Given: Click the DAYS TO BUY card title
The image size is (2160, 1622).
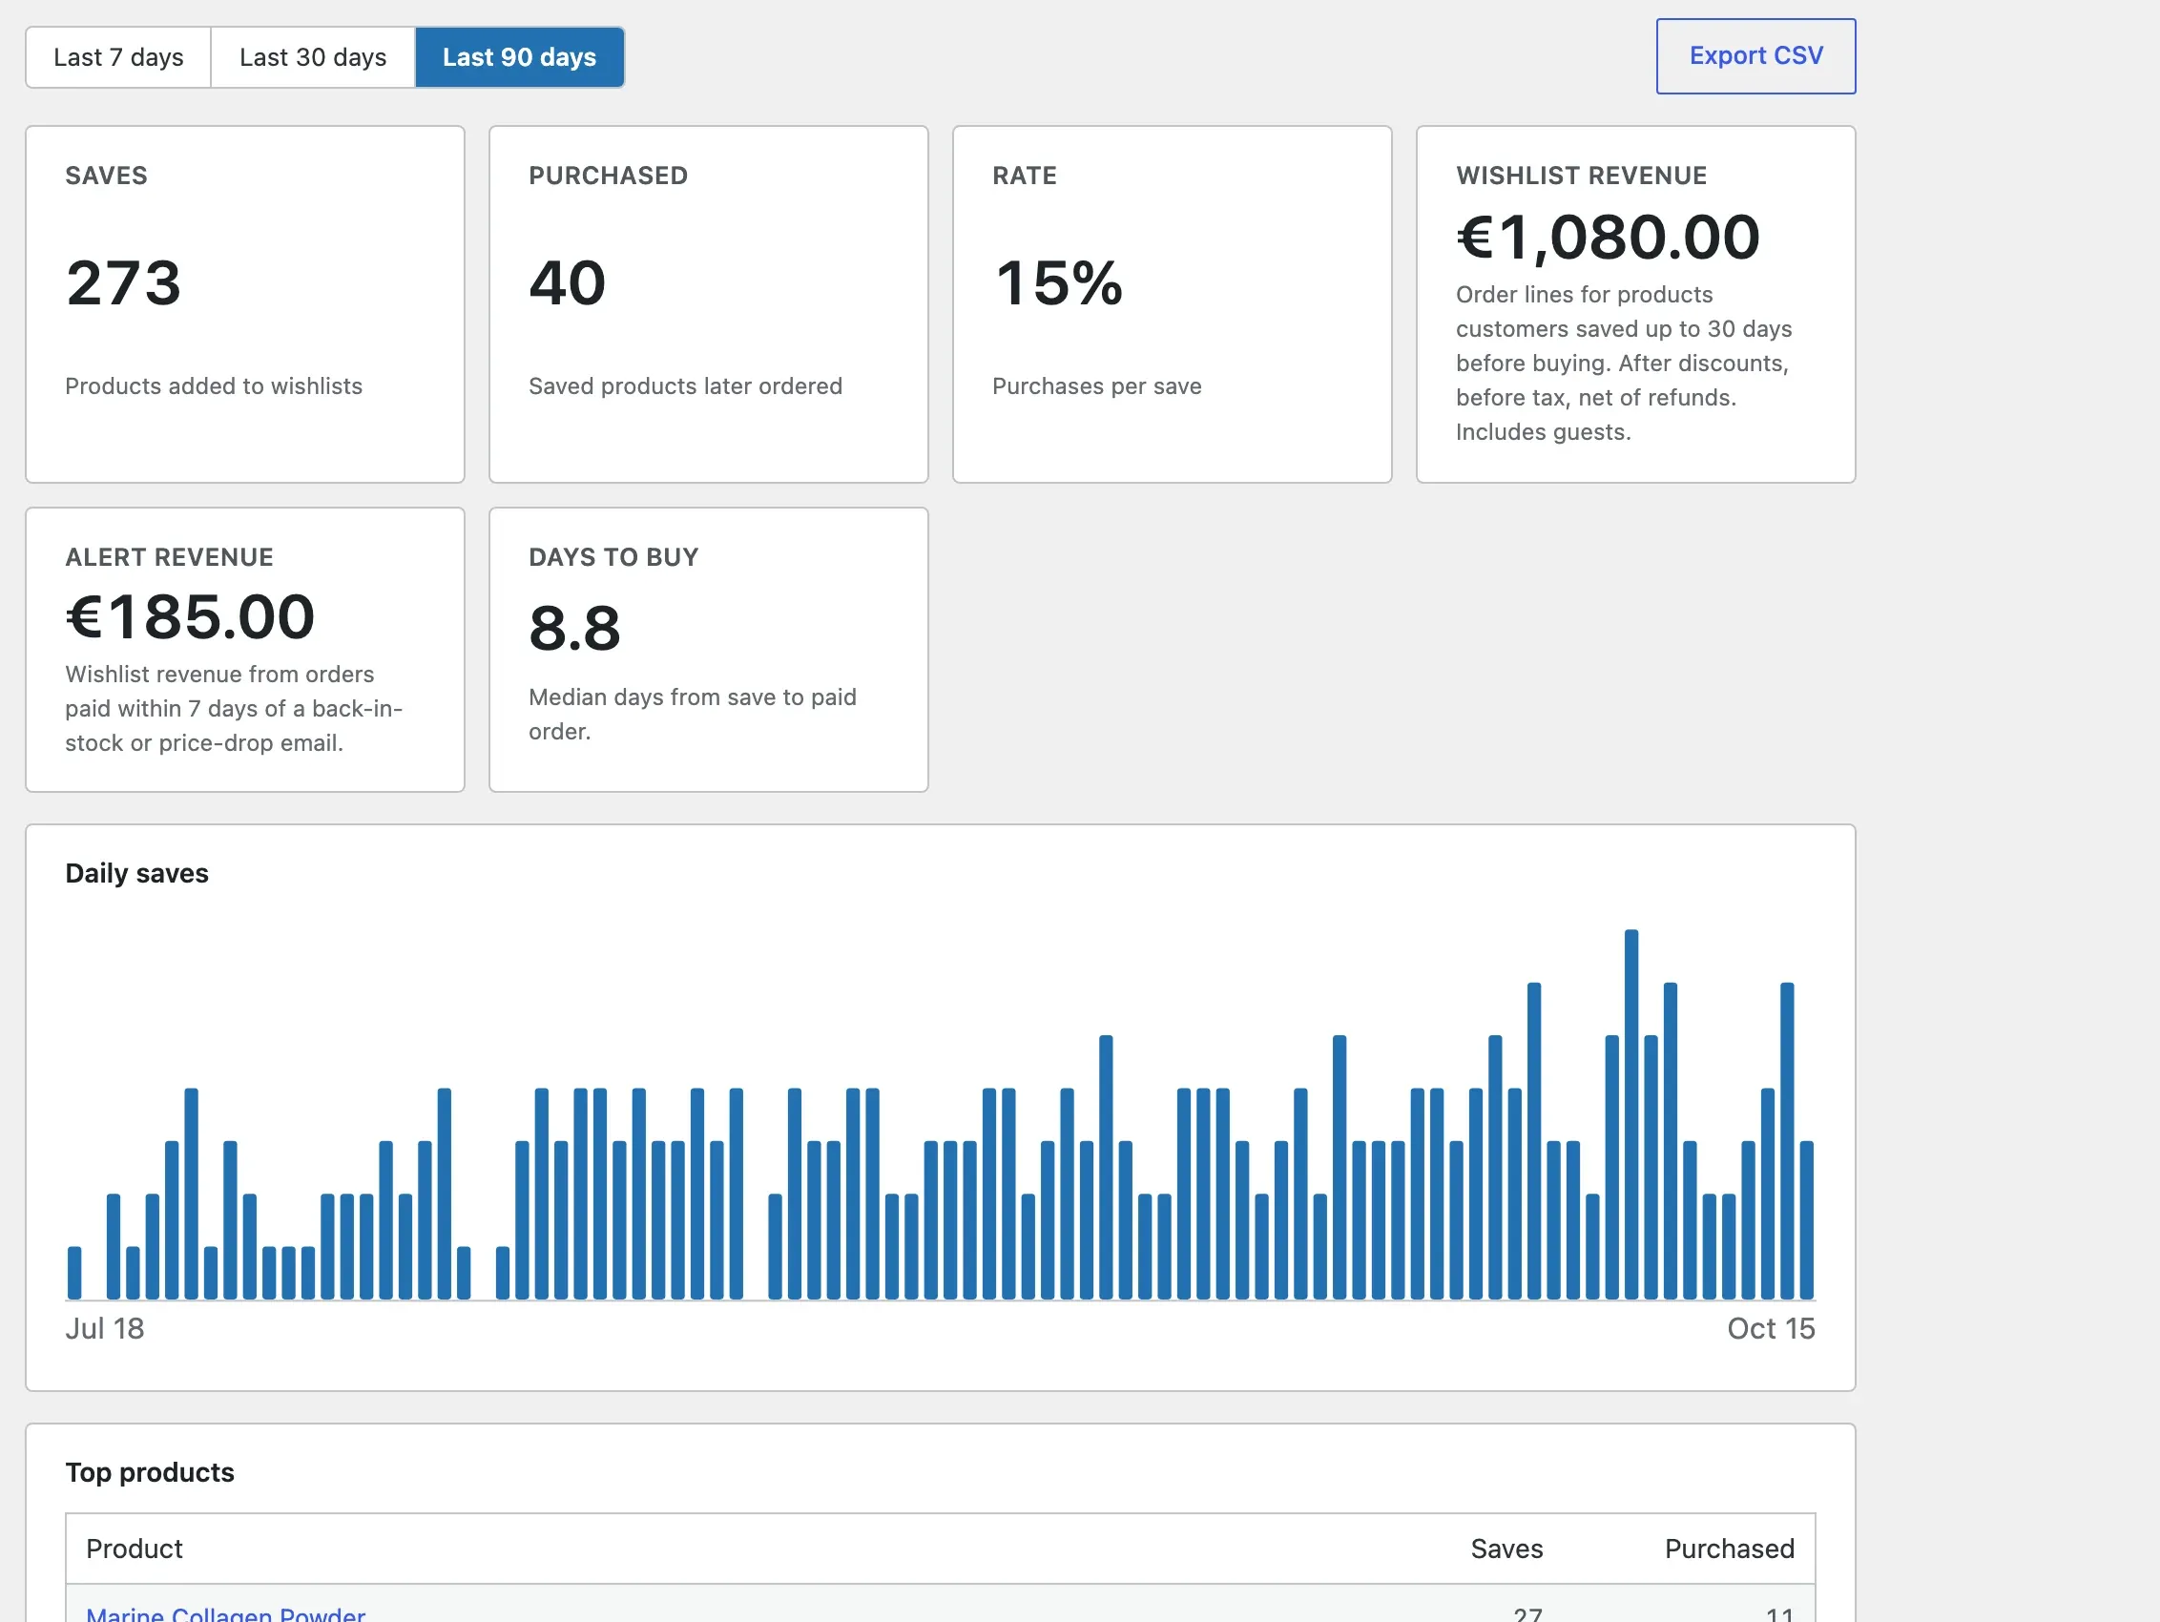Looking at the screenshot, I should pyautogui.click(x=613, y=557).
